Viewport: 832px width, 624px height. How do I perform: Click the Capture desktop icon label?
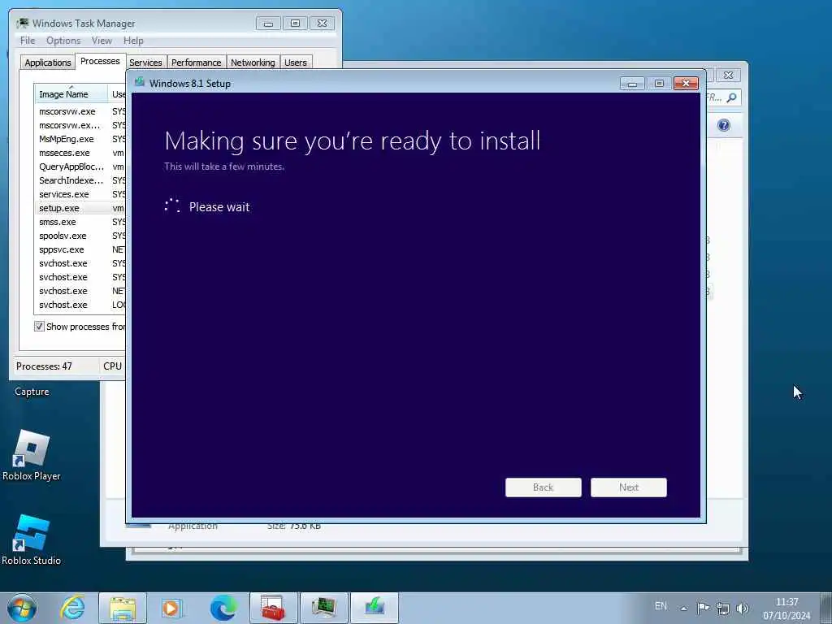(x=32, y=392)
